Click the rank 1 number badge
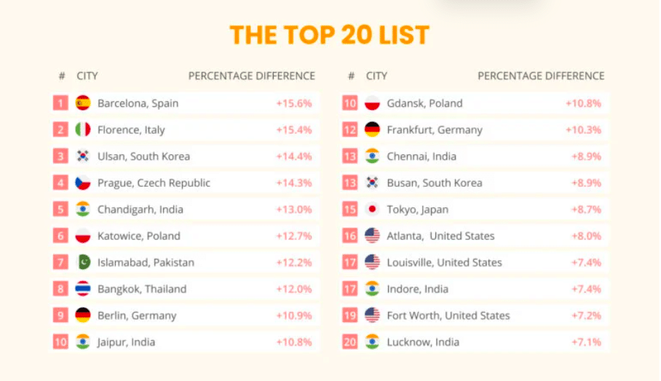661x381 pixels. click(x=60, y=103)
